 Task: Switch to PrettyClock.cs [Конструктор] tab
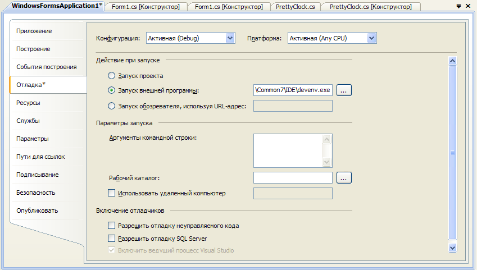pos(370,7)
